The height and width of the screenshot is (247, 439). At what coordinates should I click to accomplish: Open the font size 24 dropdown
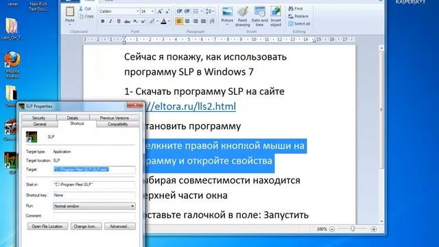pos(152,11)
